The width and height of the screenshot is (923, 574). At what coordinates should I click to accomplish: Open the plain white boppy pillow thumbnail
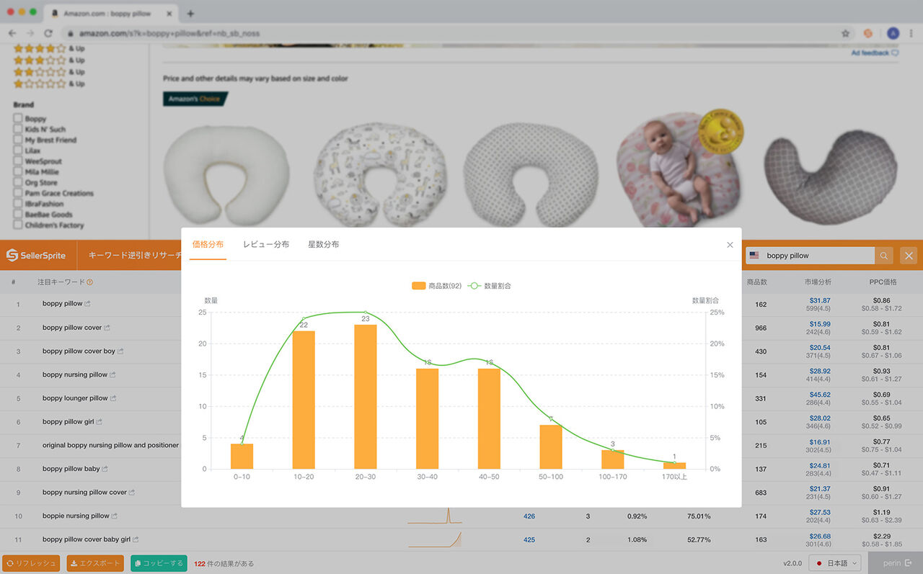coord(226,177)
